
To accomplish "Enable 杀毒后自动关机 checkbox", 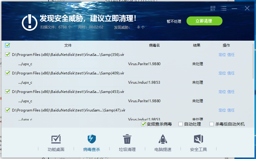I will pos(212,124).
